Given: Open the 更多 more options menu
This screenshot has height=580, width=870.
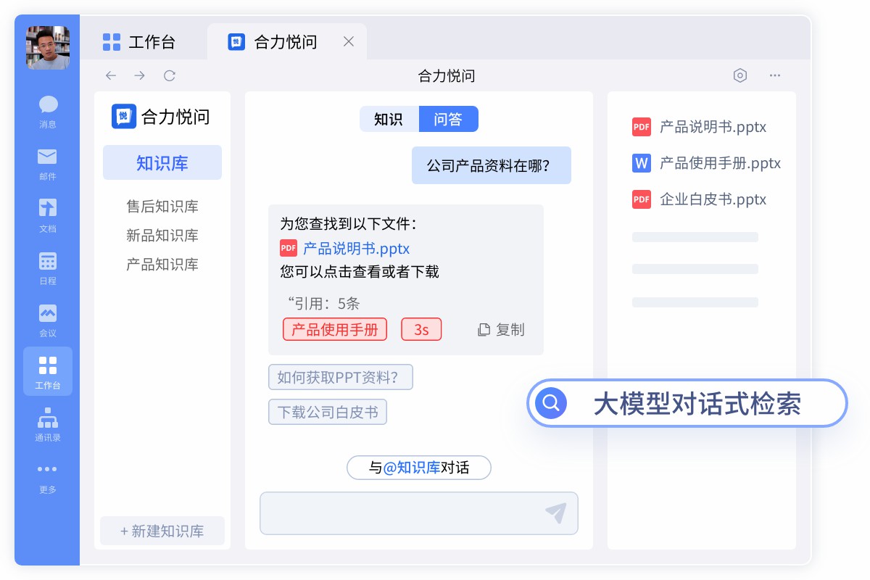Looking at the screenshot, I should coord(47,475).
